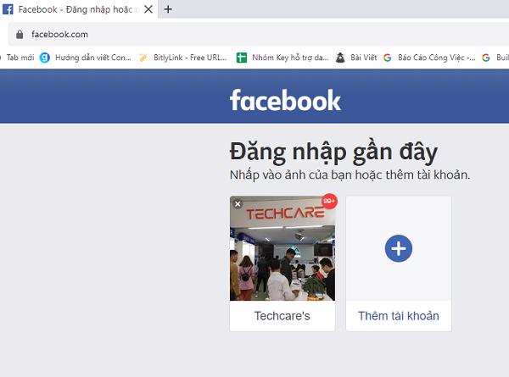Open 'Hướng dẫn viết Con...' bookmark
Image resolution: width=509 pixels, height=377 pixels.
[x=87, y=58]
